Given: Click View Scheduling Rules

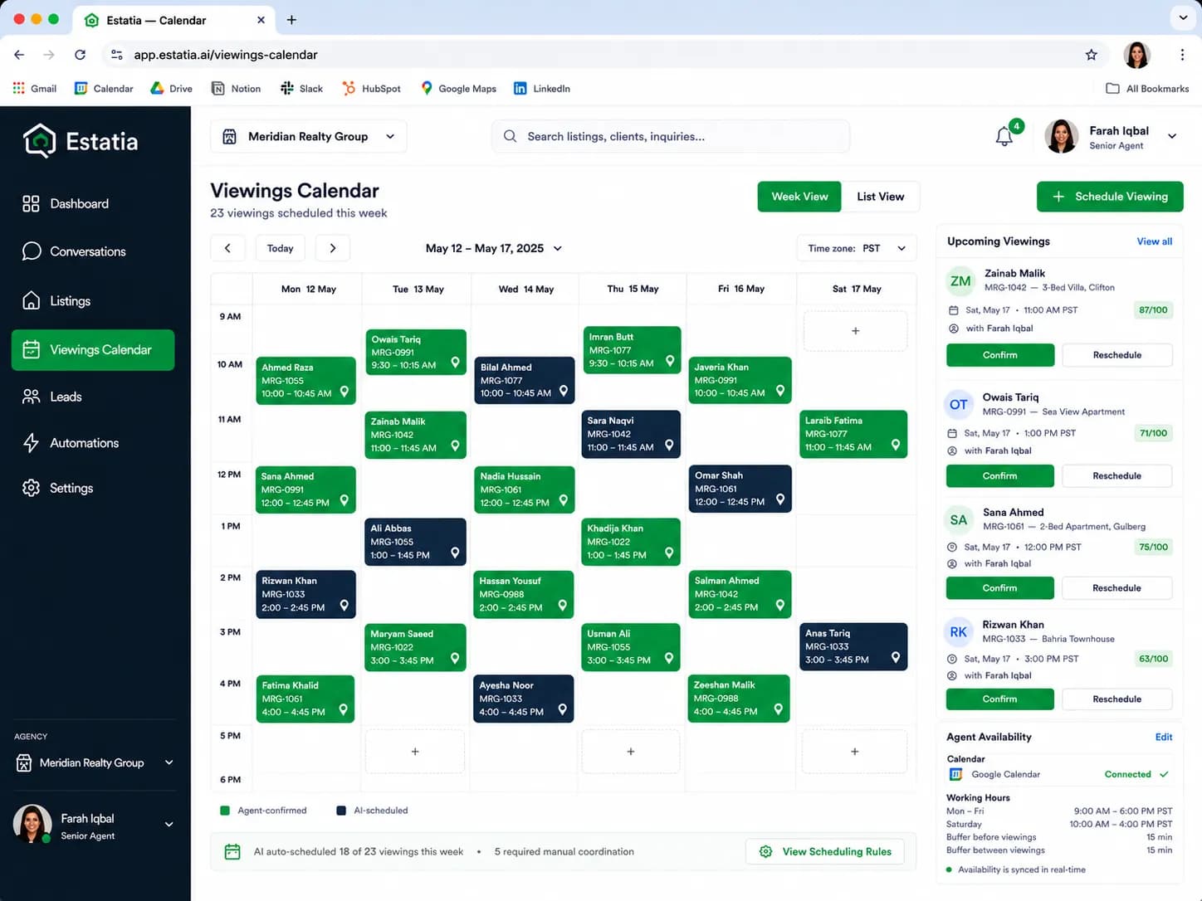Looking at the screenshot, I should [x=825, y=851].
